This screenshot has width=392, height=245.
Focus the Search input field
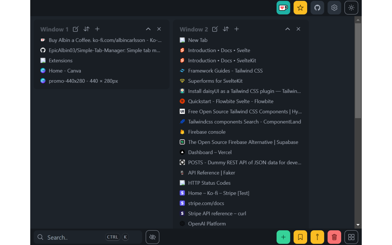(x=88, y=237)
